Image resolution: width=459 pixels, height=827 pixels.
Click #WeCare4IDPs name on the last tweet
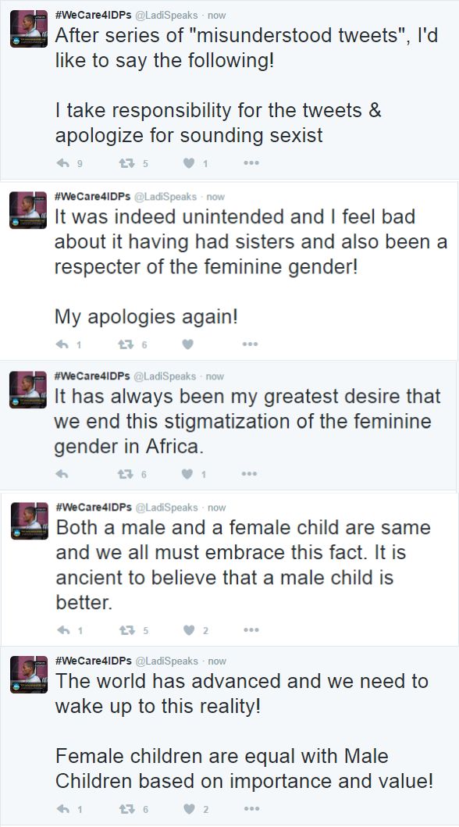(x=93, y=661)
